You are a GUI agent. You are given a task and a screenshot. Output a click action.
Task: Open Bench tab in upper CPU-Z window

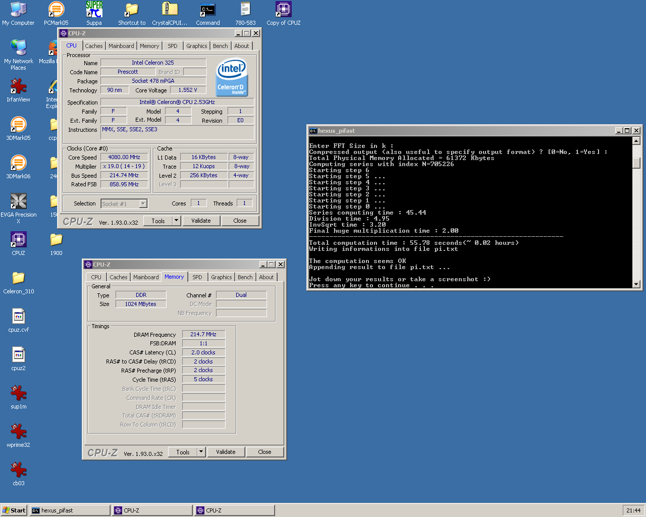click(x=221, y=46)
